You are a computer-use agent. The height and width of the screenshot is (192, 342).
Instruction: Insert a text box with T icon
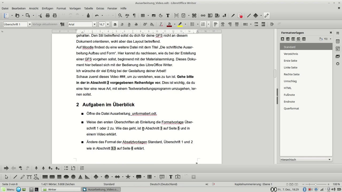(168, 16)
